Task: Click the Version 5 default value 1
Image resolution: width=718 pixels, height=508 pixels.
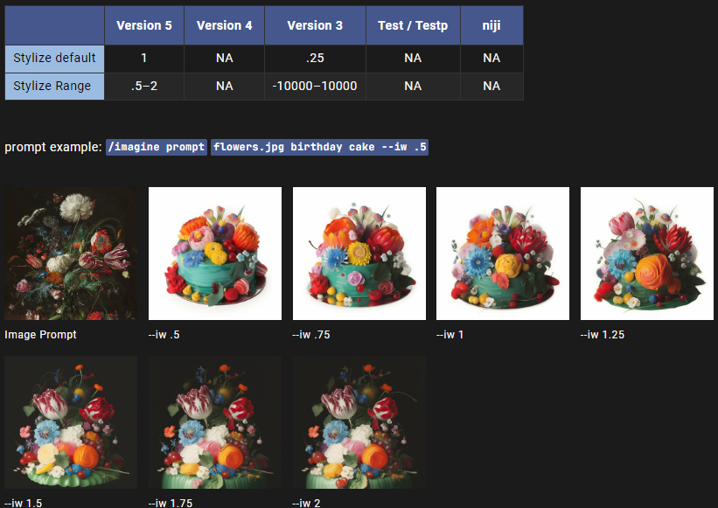Action: 144,58
